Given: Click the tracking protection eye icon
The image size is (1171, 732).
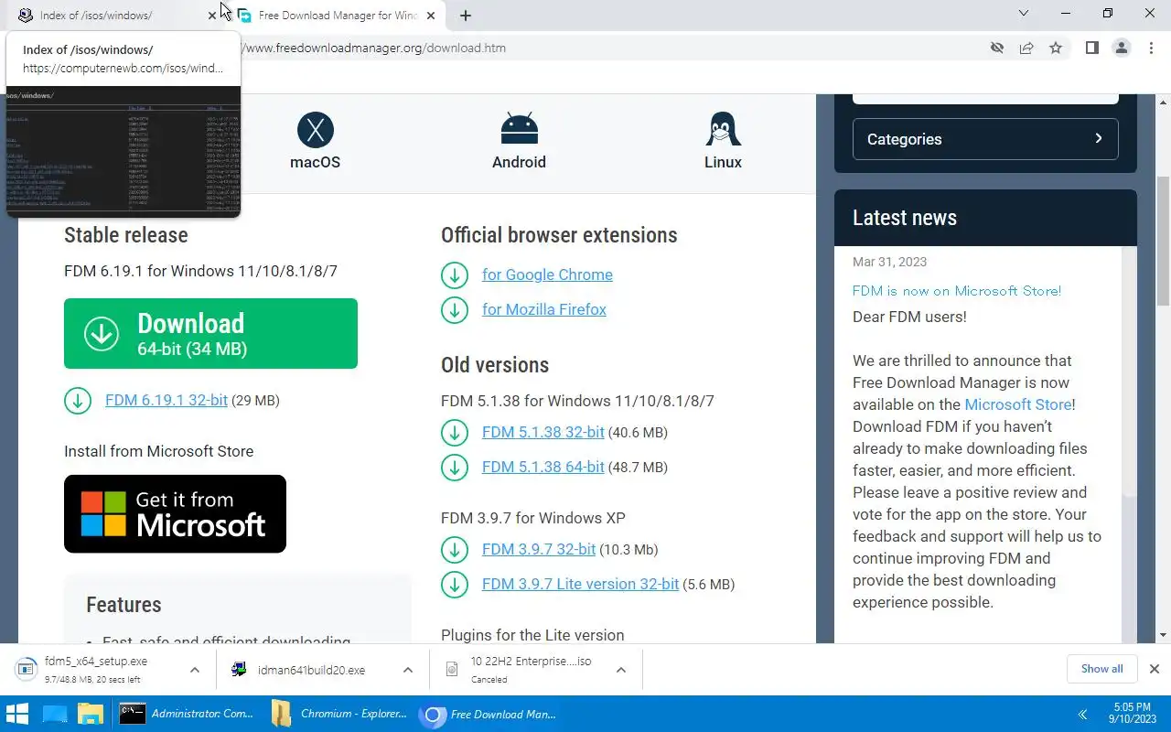Looking at the screenshot, I should 997,48.
